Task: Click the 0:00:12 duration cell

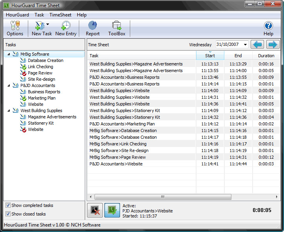Action: pyautogui.click(x=266, y=157)
